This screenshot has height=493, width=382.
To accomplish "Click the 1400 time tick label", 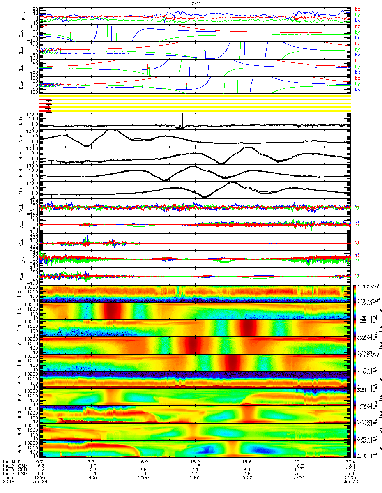I will coord(92,478).
